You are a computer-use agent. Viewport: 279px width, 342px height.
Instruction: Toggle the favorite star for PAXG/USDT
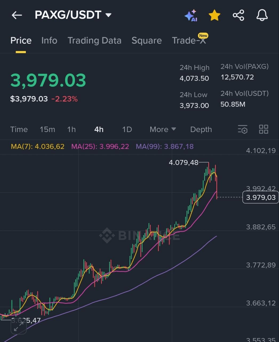click(214, 15)
